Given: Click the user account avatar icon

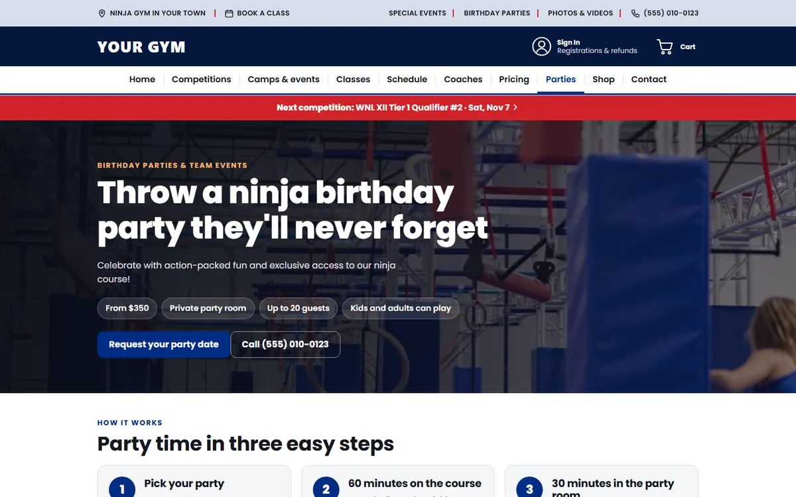Looking at the screenshot, I should coord(541,46).
